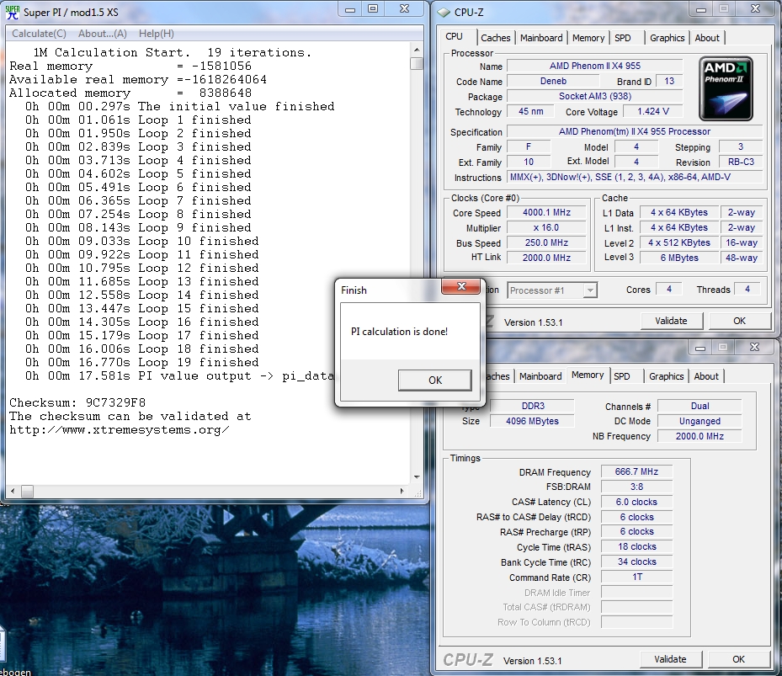Image resolution: width=782 pixels, height=676 pixels.
Task: Click the Core Voltage value 1.424 V
Action: pyautogui.click(x=653, y=112)
